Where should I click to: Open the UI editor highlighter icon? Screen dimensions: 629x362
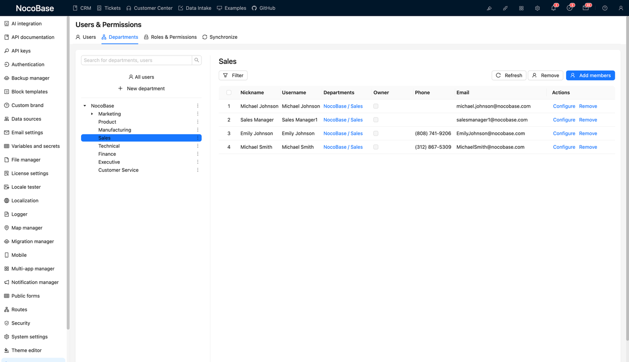(x=489, y=8)
